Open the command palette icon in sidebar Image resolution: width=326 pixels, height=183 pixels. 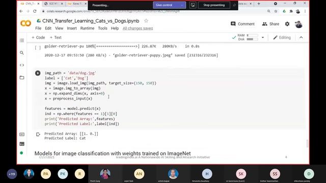click(x=22, y=134)
